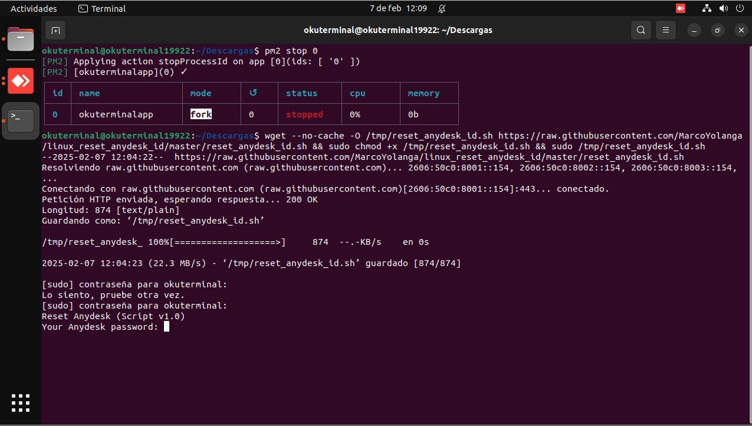Screen dimensions: 752x426
Task: Launch AnyDesk from the dock
Action: pyautogui.click(x=21, y=81)
